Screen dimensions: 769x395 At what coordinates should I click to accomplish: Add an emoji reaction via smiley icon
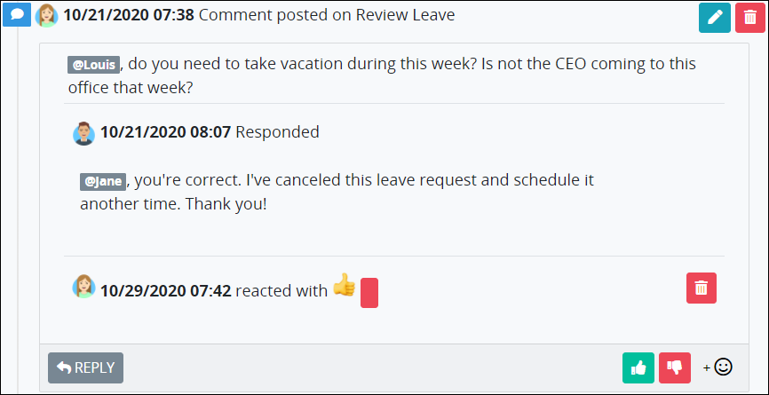tap(718, 367)
